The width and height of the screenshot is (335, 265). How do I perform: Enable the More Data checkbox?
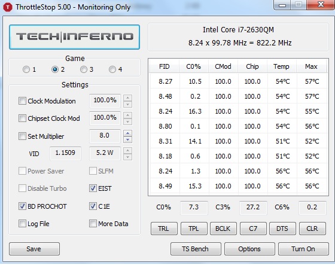93,224
